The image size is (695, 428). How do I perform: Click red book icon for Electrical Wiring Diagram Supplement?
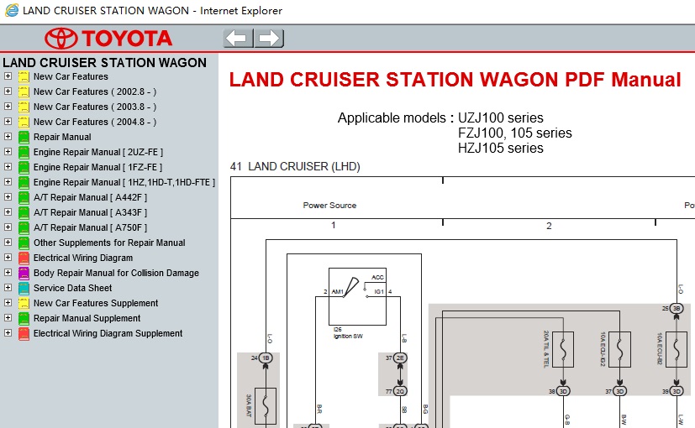[24, 333]
